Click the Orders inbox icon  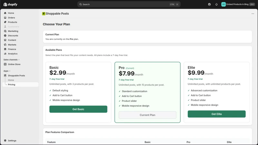click(5, 18)
